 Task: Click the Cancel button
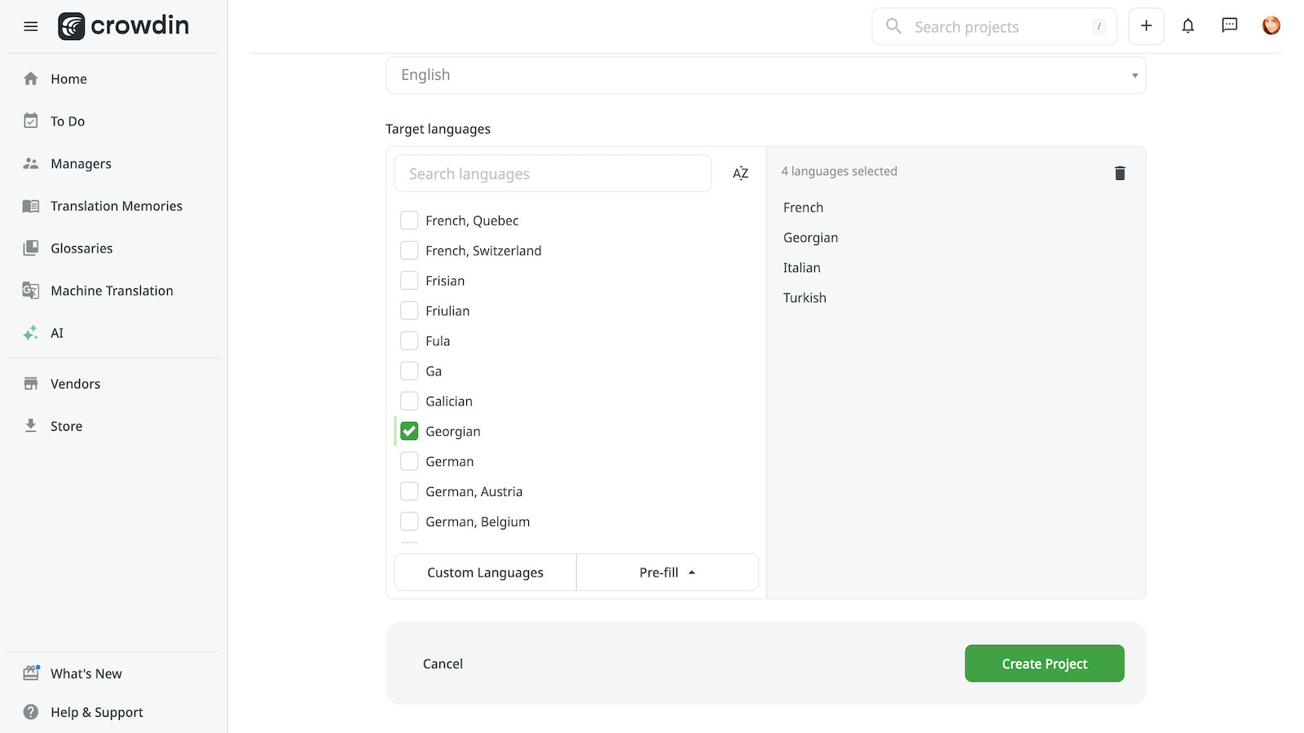(x=443, y=664)
